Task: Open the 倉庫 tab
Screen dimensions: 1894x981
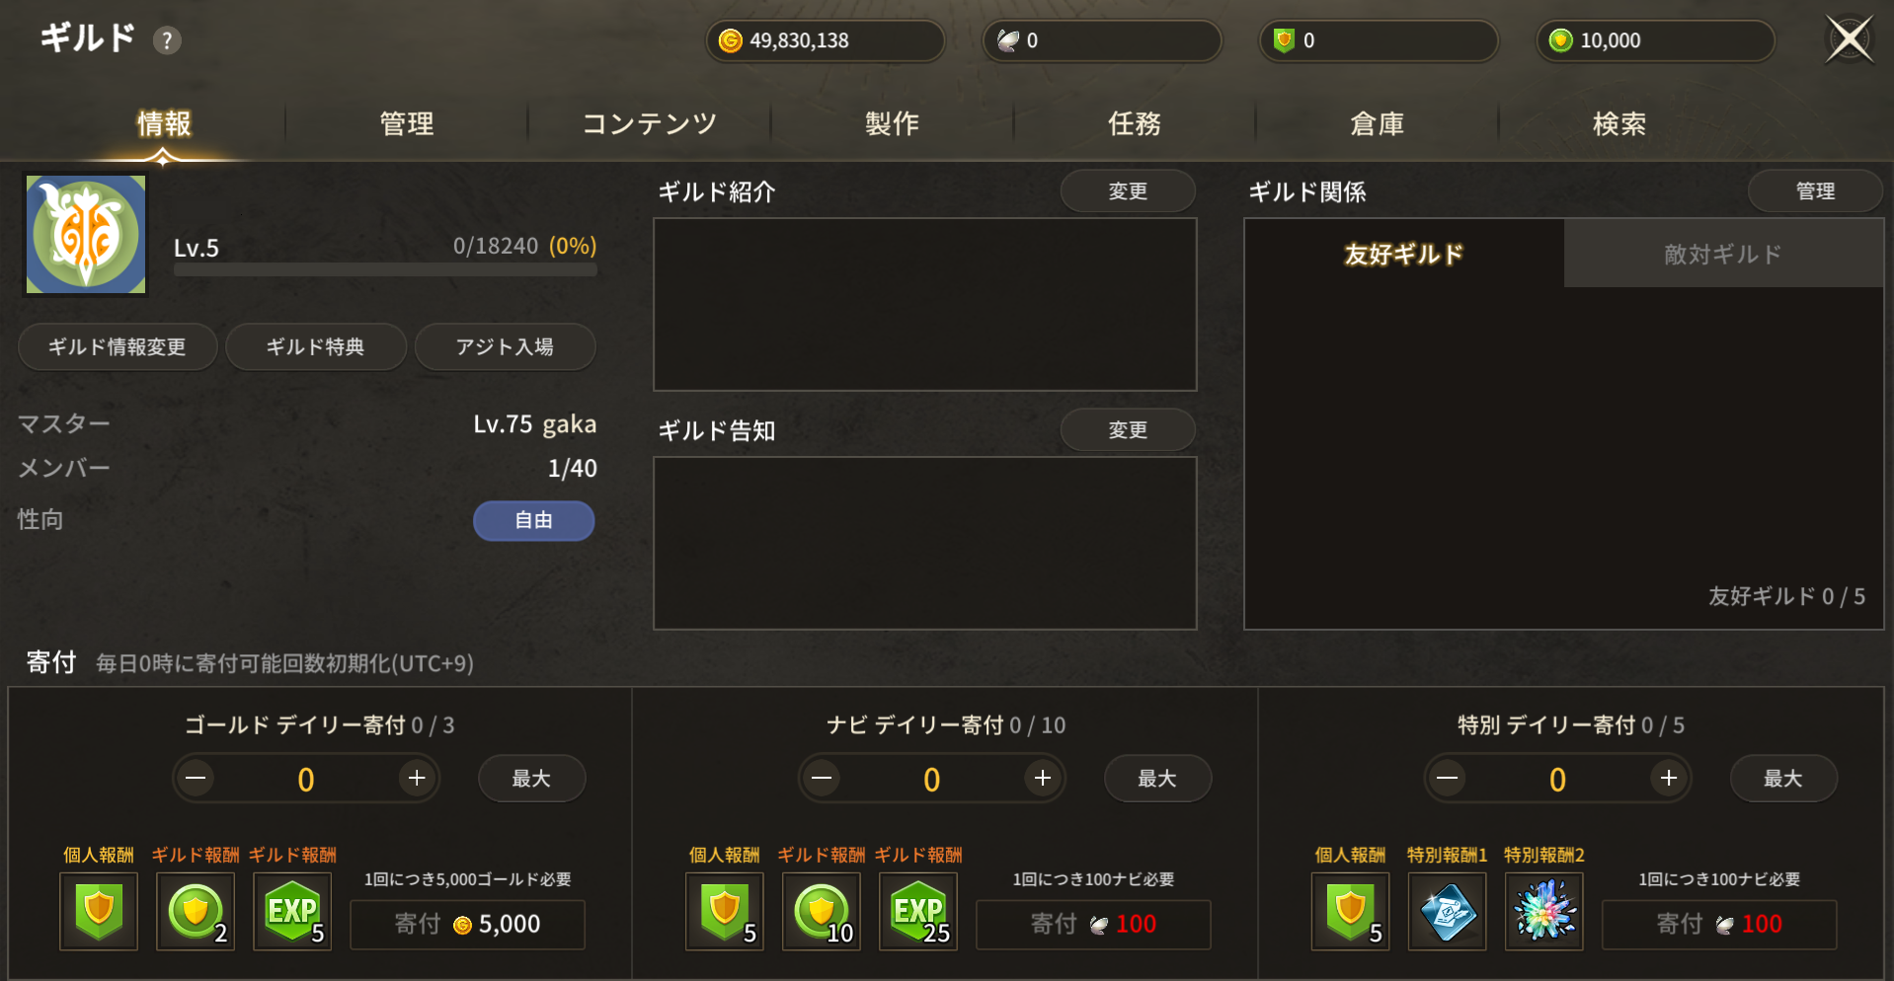Action: coord(1378,123)
